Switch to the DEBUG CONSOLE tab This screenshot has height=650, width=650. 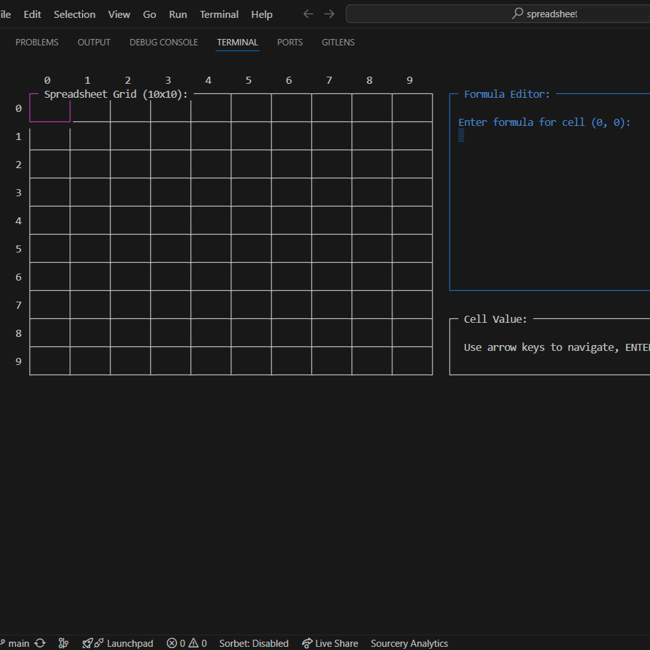[164, 42]
